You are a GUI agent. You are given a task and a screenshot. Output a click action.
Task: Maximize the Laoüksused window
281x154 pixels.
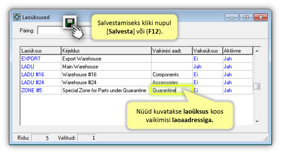pos(246,17)
